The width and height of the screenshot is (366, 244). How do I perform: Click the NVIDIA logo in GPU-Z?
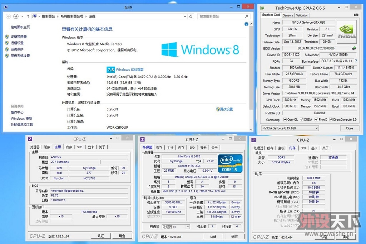[x=347, y=32]
